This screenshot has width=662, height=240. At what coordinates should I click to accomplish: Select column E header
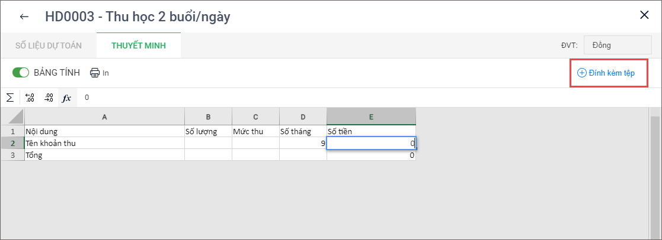pyautogui.click(x=371, y=116)
